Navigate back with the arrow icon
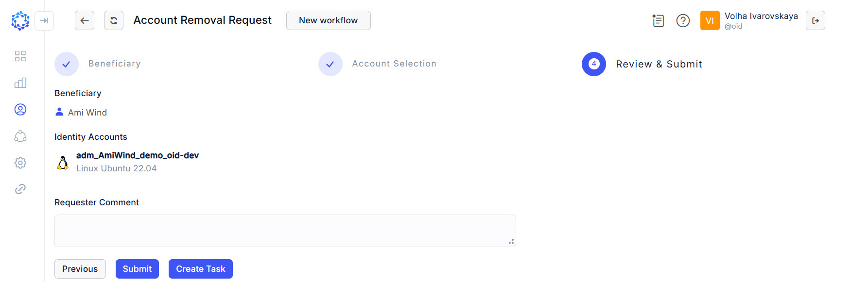This screenshot has height=282, width=852. (84, 20)
